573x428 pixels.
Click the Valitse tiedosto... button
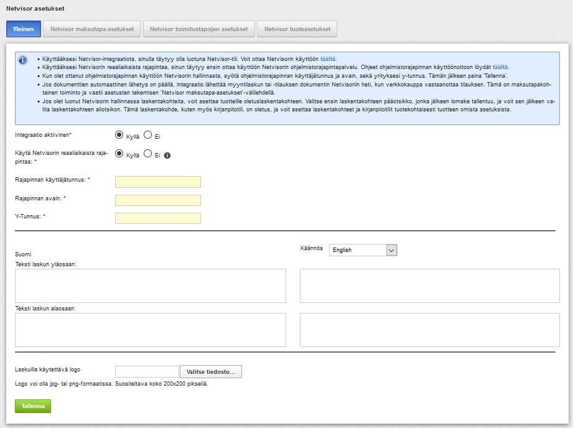point(211,372)
